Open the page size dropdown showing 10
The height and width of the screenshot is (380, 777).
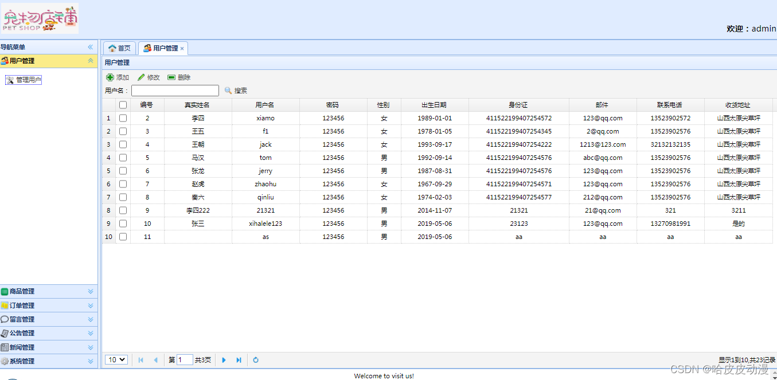tap(116, 360)
